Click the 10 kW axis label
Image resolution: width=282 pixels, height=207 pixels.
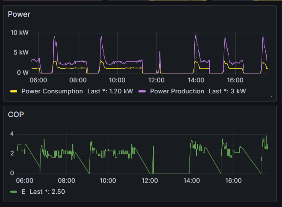[19, 33]
